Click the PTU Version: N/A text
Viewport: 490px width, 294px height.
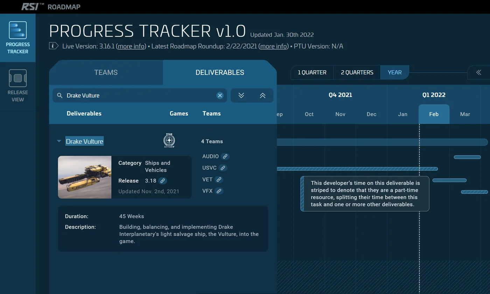318,46
